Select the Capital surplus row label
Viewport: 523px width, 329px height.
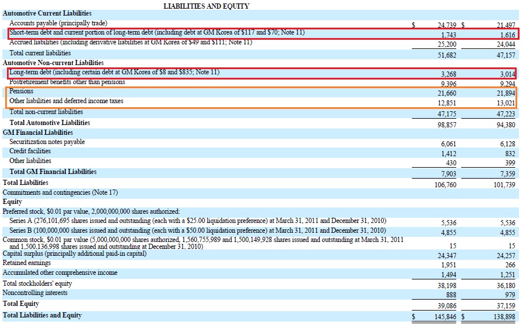tap(74, 254)
